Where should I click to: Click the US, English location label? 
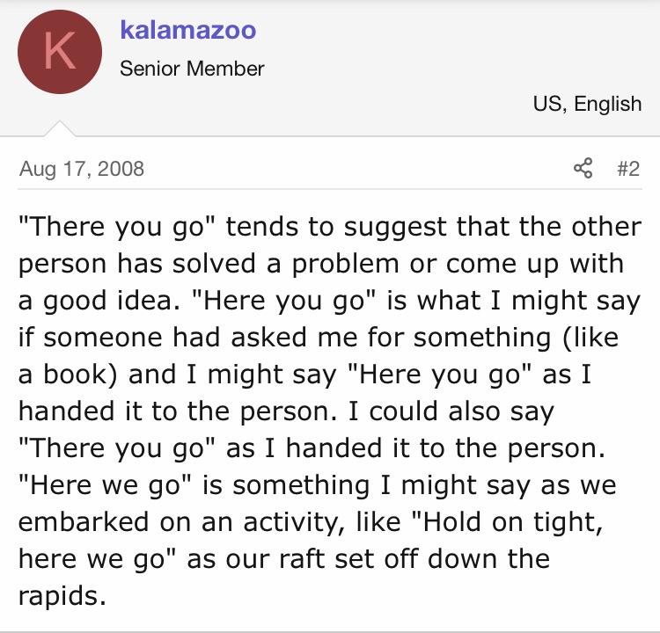(587, 104)
